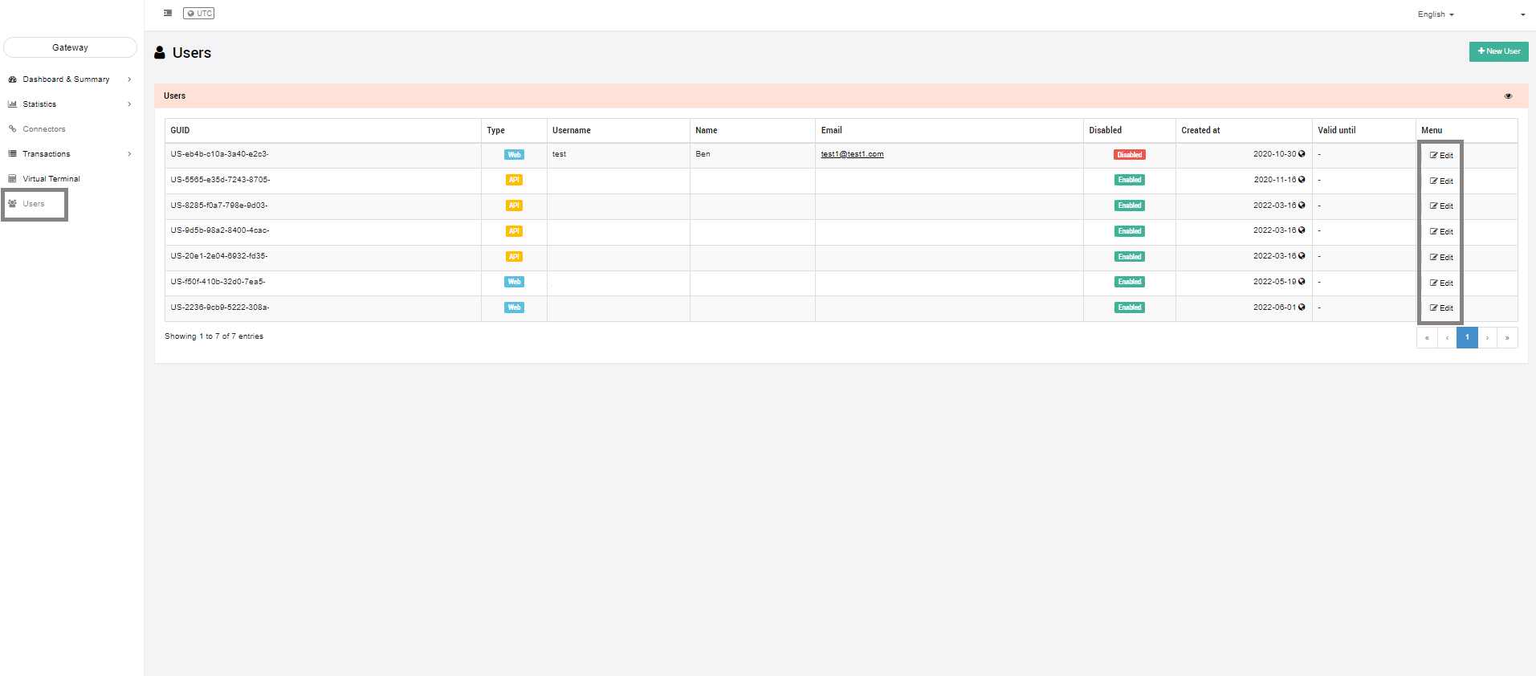Edit the user created on 2022-06-01

[1441, 308]
